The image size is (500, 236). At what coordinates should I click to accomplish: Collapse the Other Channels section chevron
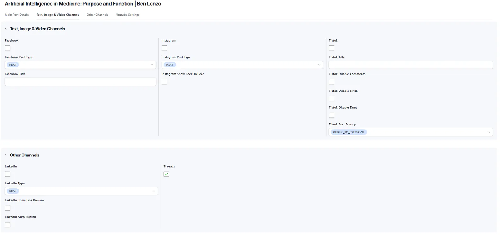click(x=6, y=155)
